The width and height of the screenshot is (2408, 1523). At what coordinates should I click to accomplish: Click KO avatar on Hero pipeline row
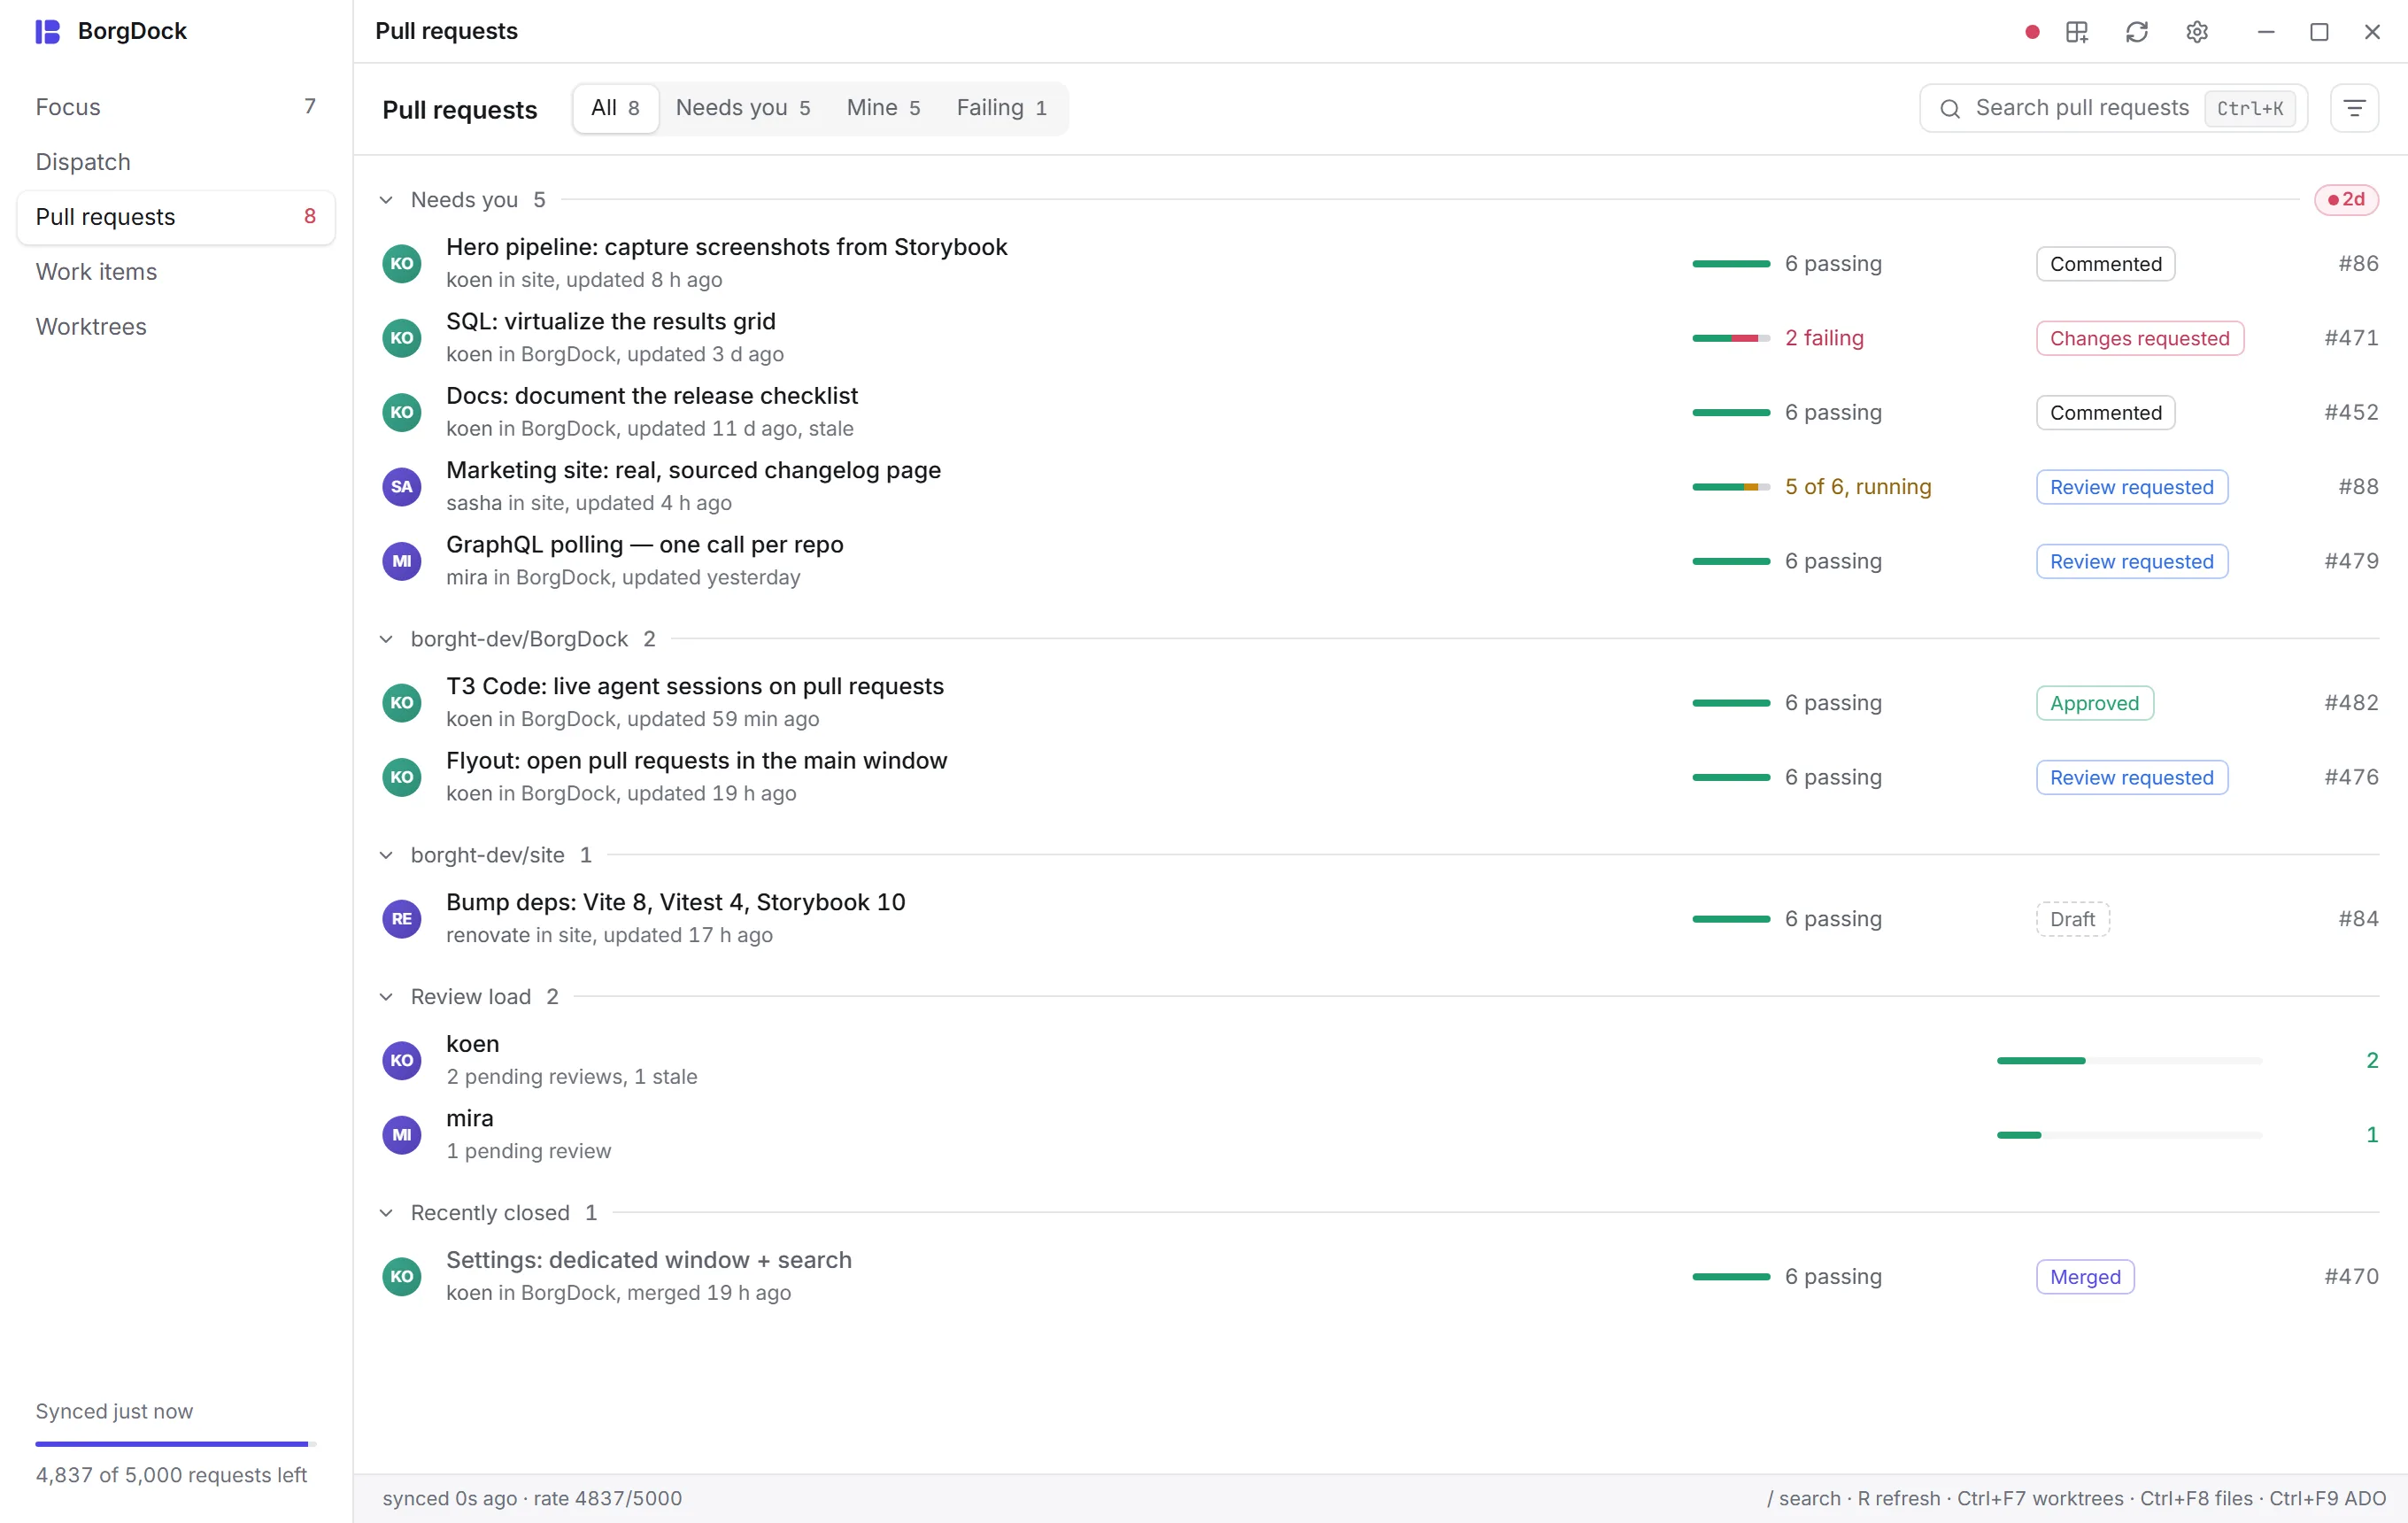pos(402,264)
